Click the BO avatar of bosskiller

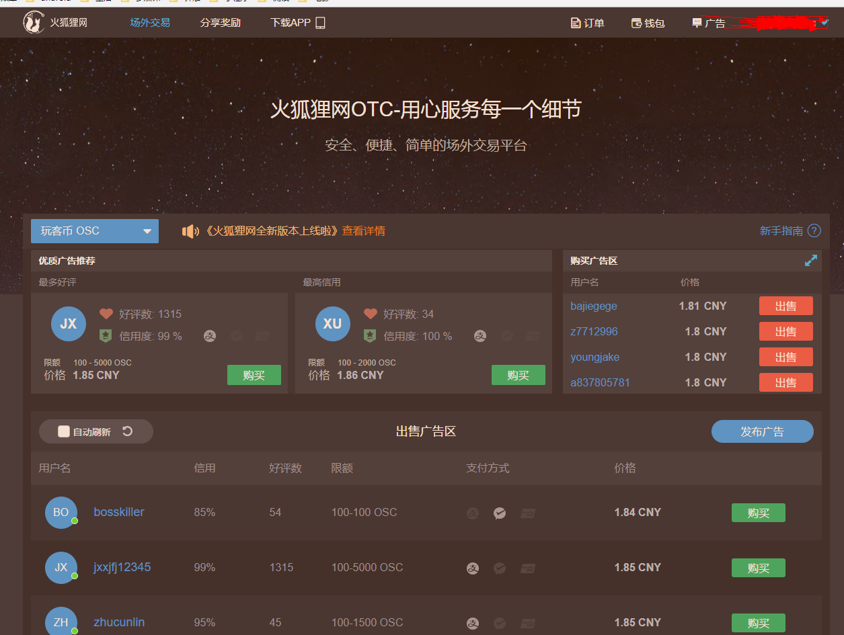tap(61, 512)
